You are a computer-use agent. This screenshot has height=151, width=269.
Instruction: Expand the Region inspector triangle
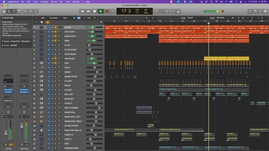tap(3, 41)
